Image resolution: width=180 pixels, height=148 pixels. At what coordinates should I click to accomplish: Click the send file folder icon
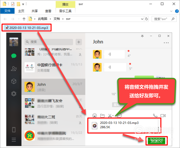(x=102, y=116)
